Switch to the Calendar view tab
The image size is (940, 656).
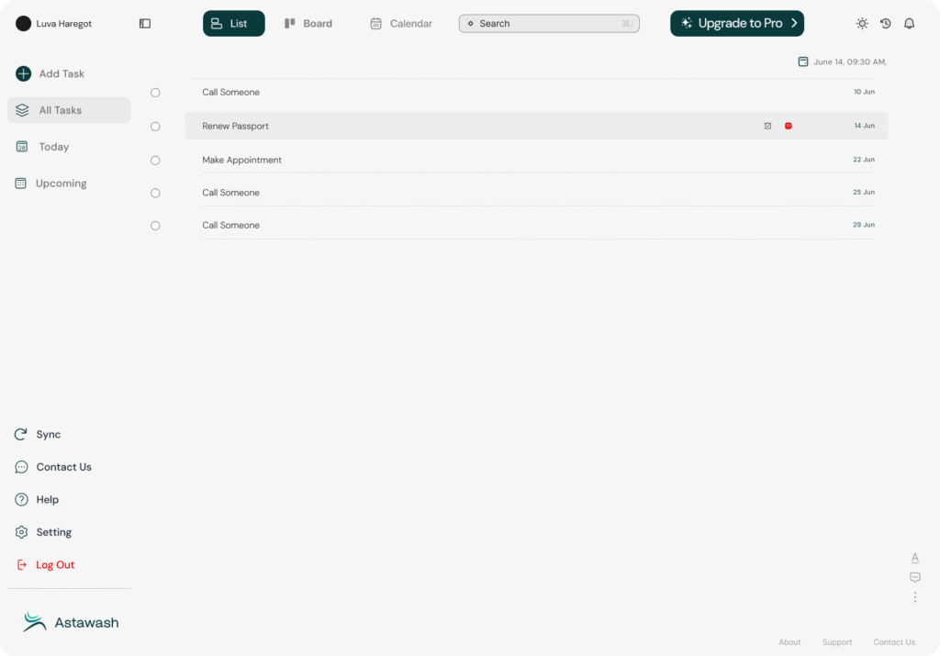coord(401,24)
